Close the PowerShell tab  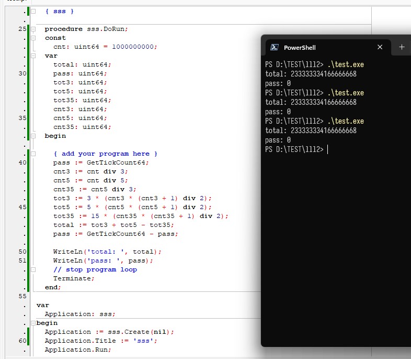click(x=380, y=47)
